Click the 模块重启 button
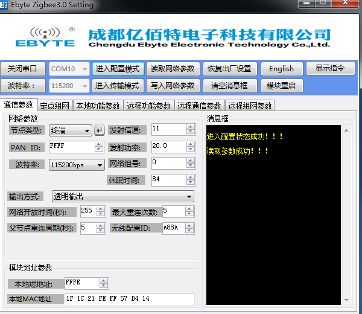 [281, 86]
